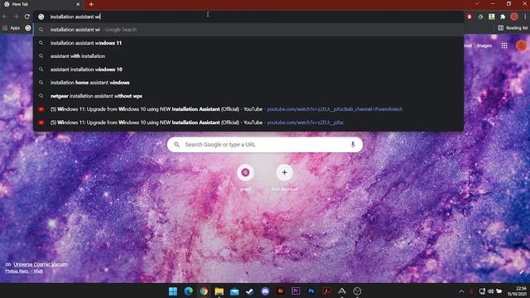This screenshot has height=298, width=530.
Task: Click the customize page pencil icon
Action: (x=522, y=272)
